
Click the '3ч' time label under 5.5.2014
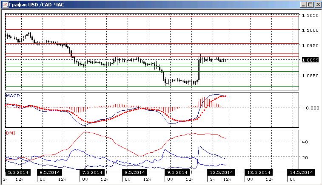pos(5,179)
